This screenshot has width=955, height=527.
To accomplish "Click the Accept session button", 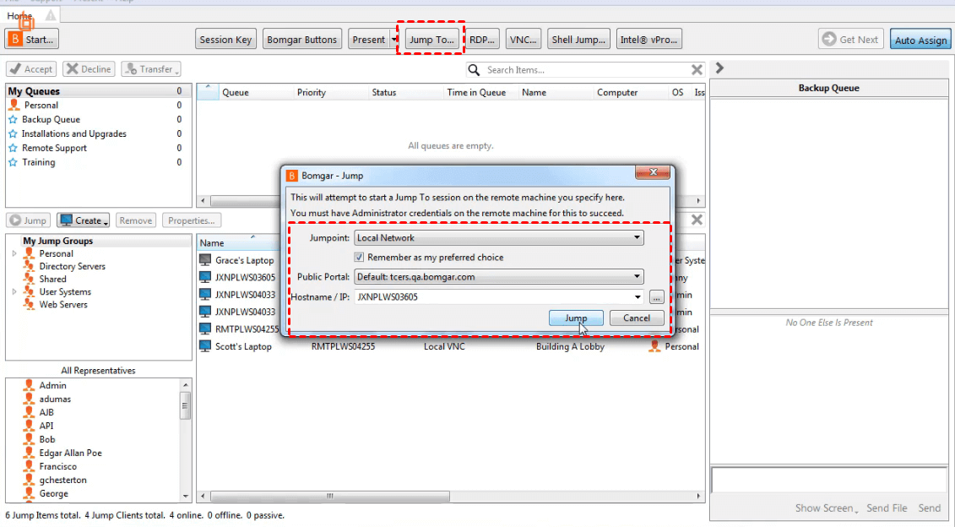I will tap(31, 69).
